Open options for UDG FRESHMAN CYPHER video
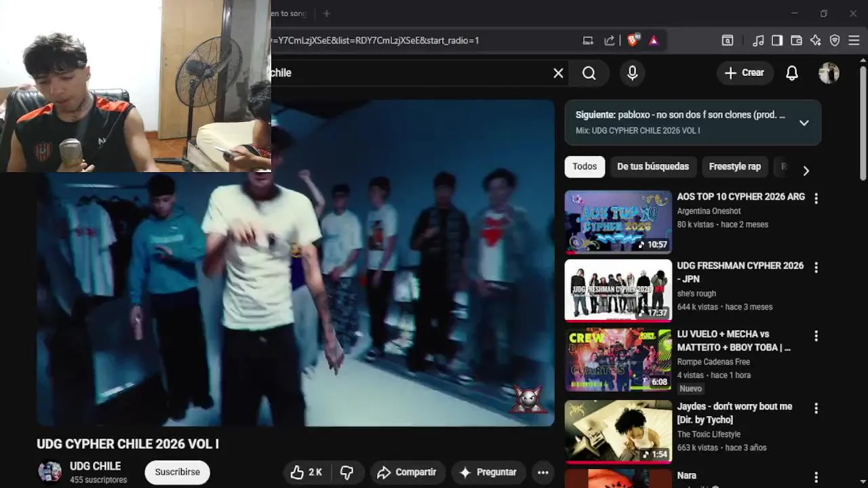This screenshot has width=868, height=488. [816, 268]
